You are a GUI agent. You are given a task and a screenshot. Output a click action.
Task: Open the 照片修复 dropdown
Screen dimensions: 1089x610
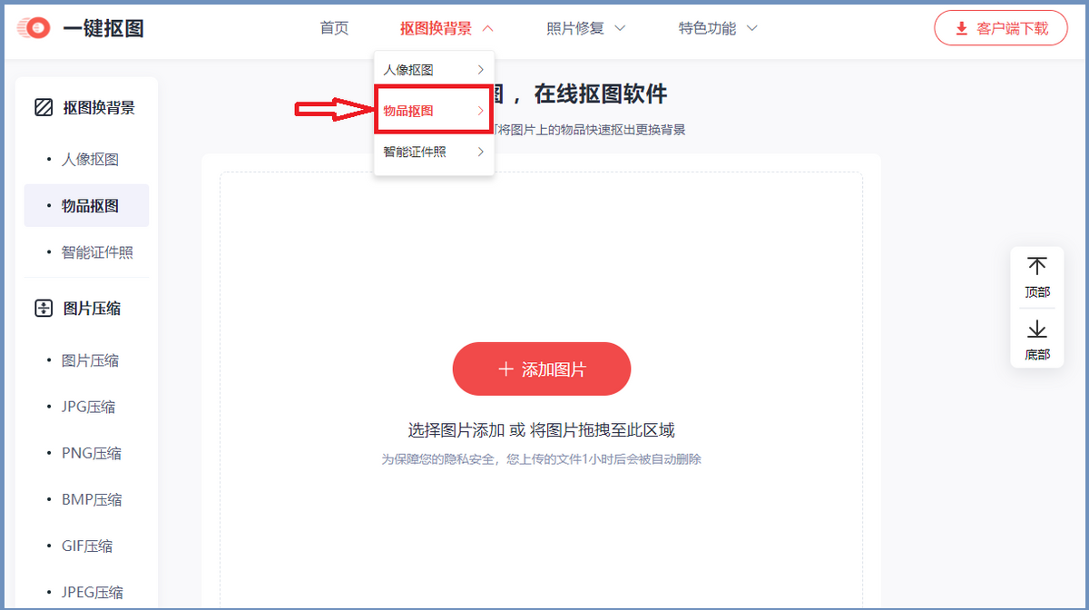pyautogui.click(x=586, y=28)
